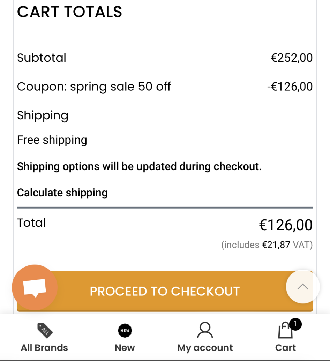The height and width of the screenshot is (361, 330).
Task: Tap the New badge icon
Action: pyautogui.click(x=125, y=330)
